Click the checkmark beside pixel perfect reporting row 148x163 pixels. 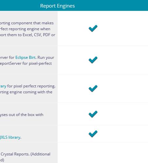93,88
